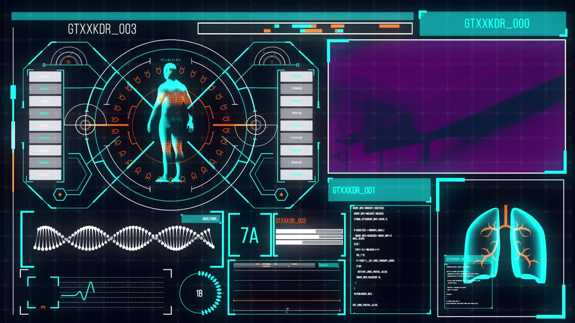The width and height of the screenshot is (575, 323).
Task: Select the left crosshair target reticle
Action: pos(85,124)
